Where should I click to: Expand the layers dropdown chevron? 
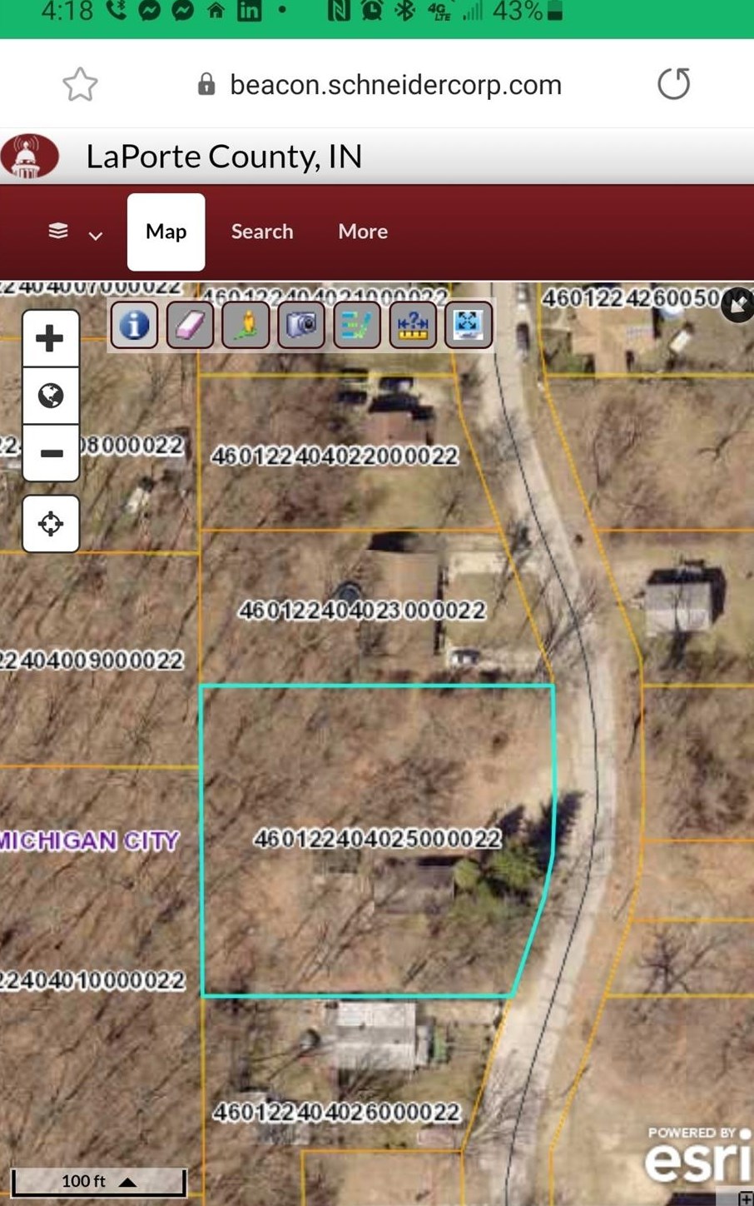point(97,236)
